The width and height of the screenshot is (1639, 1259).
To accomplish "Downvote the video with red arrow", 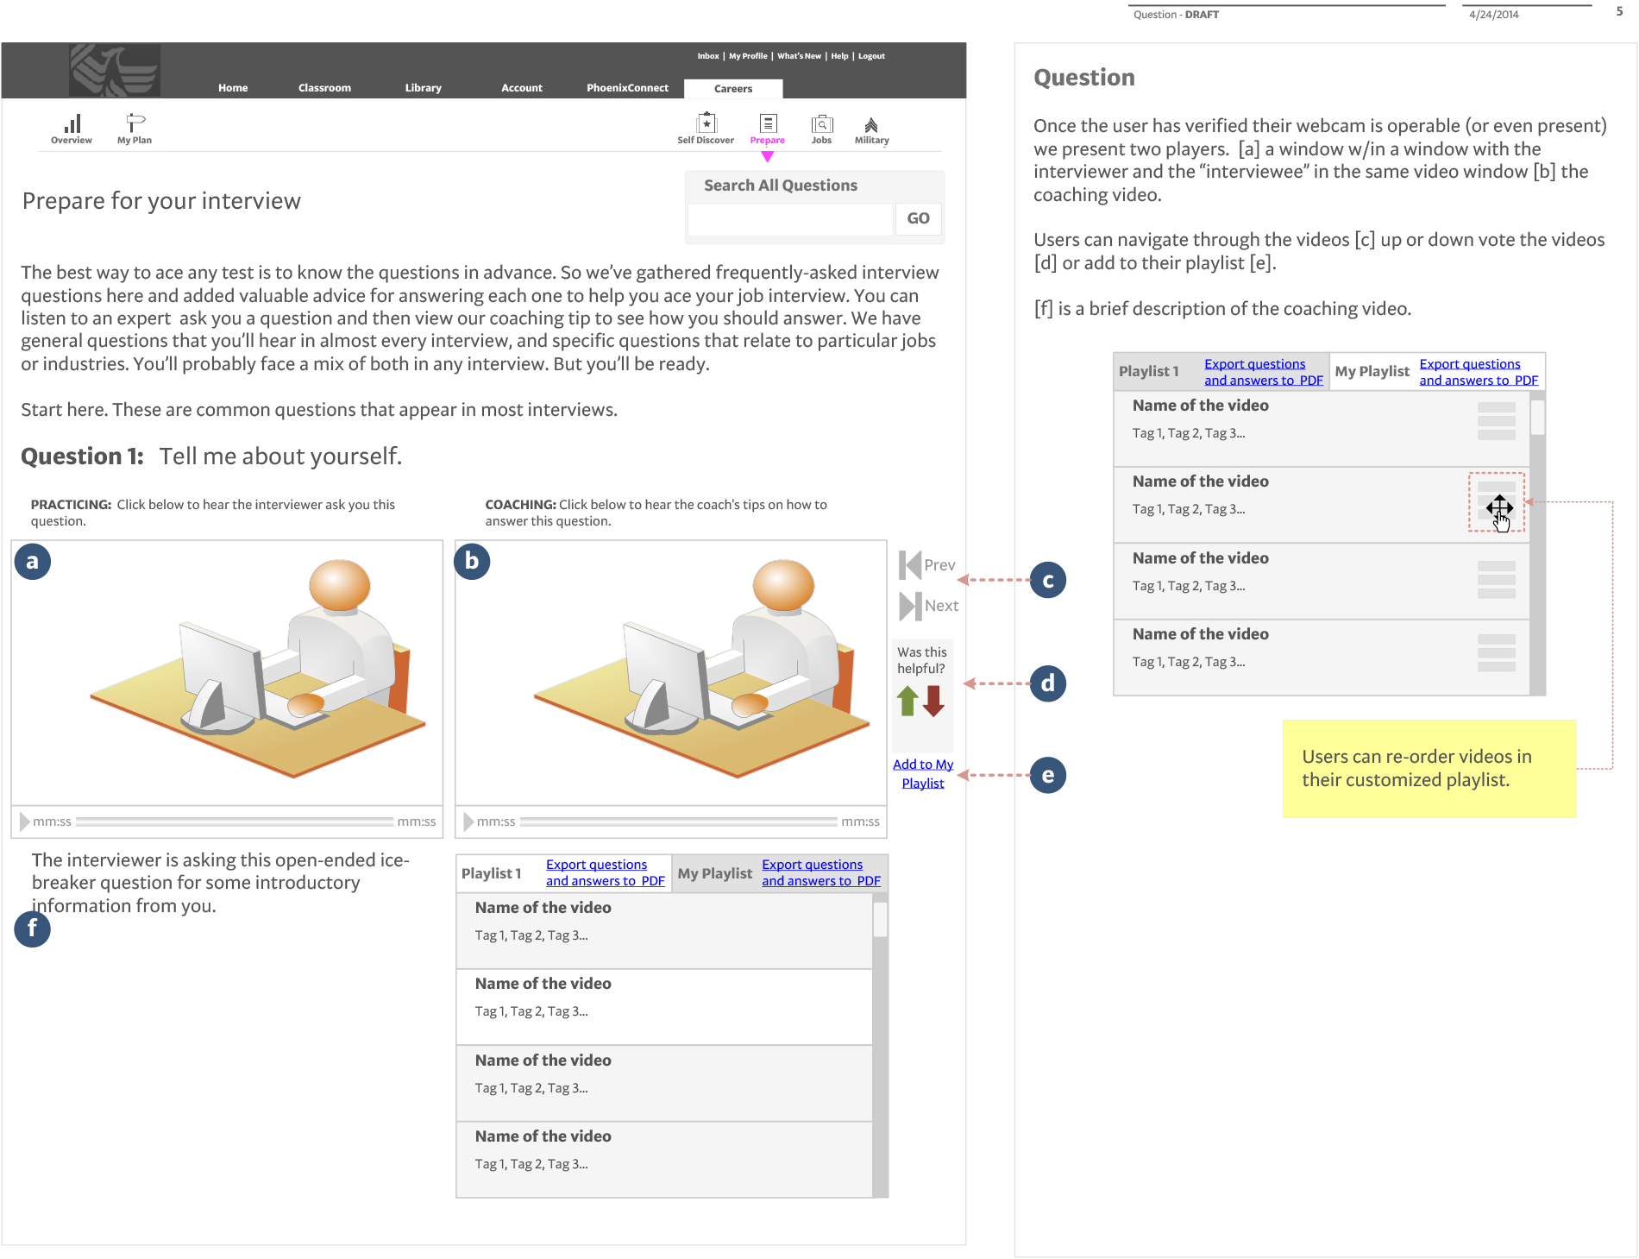I will pyautogui.click(x=933, y=701).
